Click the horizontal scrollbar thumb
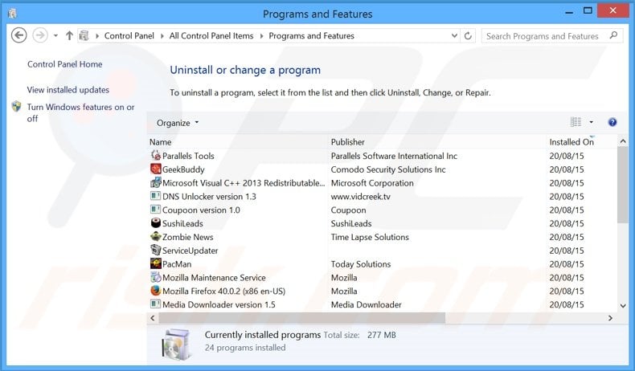 click(302, 319)
